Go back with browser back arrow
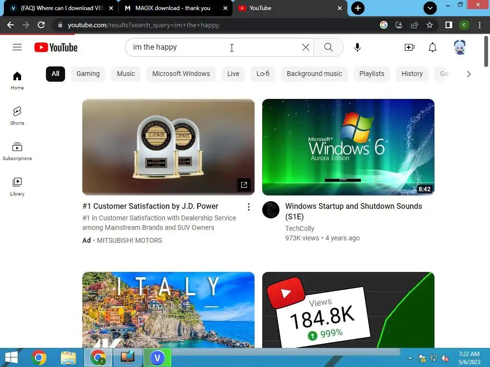Image resolution: width=490 pixels, height=367 pixels. pos(11,25)
